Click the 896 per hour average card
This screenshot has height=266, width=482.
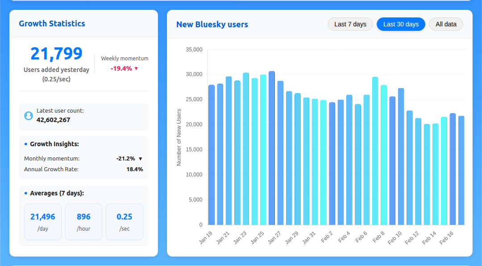(83, 222)
